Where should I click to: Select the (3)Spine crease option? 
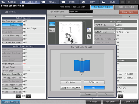(x=70, y=82)
